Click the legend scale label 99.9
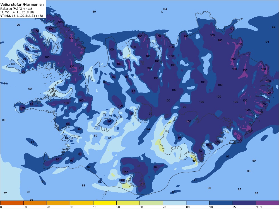Screen dimensions: 279x209 [259, 207]
